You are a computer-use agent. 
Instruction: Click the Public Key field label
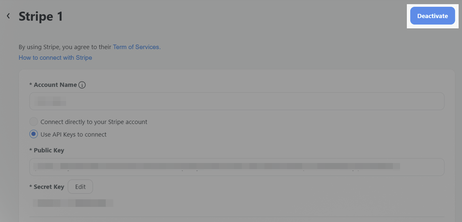(x=47, y=150)
